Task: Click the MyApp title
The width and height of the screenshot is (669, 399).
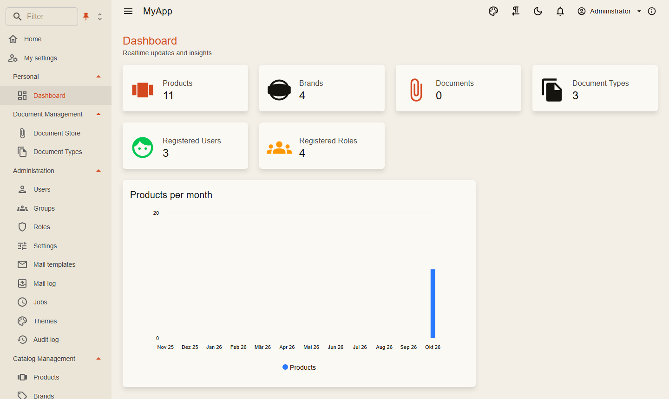Action: (157, 11)
